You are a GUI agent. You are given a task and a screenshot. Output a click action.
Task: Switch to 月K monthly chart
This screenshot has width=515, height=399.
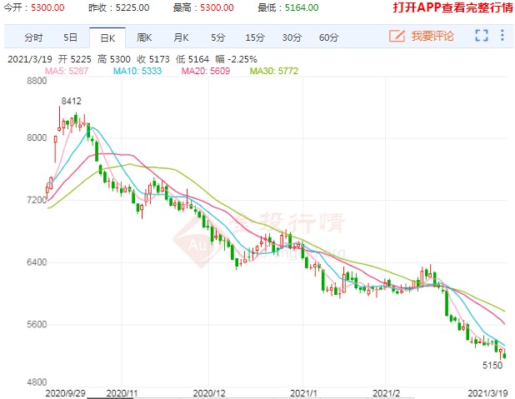point(181,37)
